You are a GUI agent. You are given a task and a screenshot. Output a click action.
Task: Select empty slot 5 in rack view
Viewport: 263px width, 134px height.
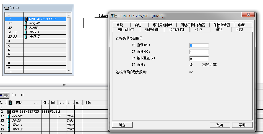pyautogui.click(x=36, y=50)
